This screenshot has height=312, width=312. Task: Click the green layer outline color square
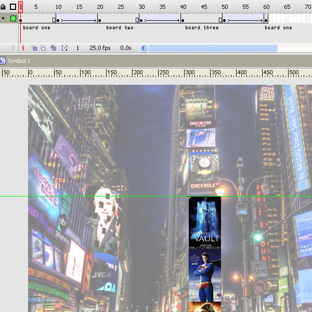coord(13,19)
